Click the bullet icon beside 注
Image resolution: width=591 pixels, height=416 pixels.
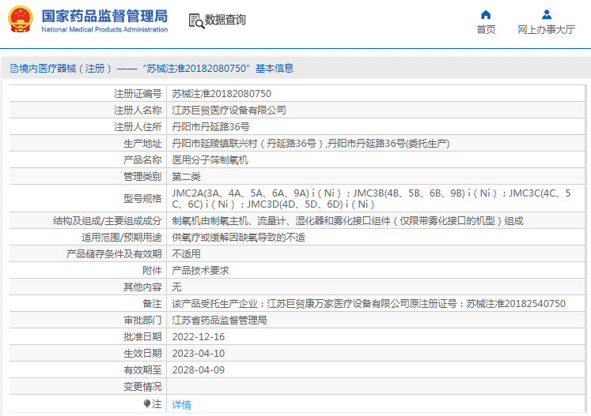pos(147,404)
